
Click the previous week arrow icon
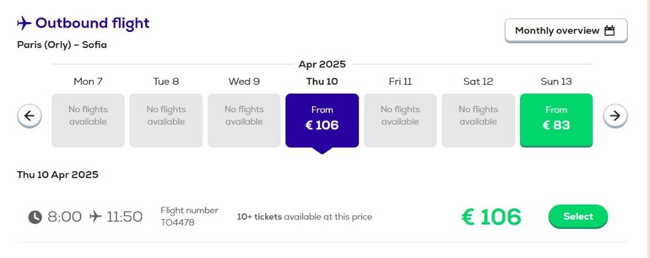(30, 116)
